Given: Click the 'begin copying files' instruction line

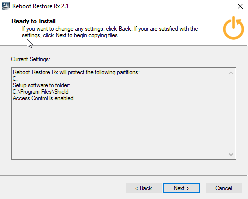Looking at the screenshot, I should pyautogui.click(x=71, y=35).
